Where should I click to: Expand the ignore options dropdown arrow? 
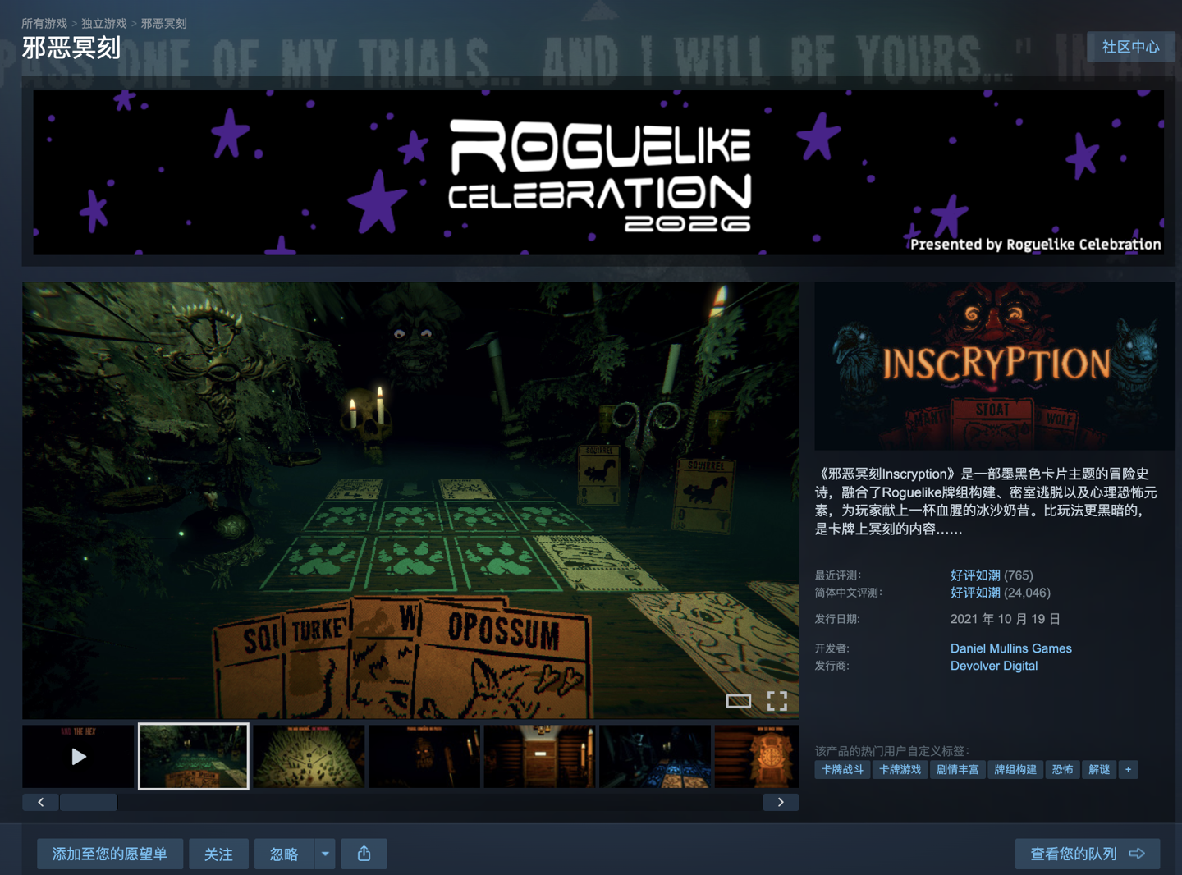pyautogui.click(x=325, y=854)
